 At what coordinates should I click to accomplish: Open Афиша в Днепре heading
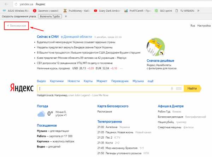click(x=171, y=106)
